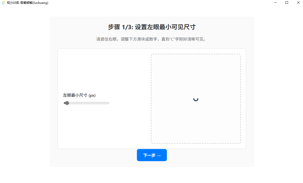Click the (px) unit text

click(92, 95)
